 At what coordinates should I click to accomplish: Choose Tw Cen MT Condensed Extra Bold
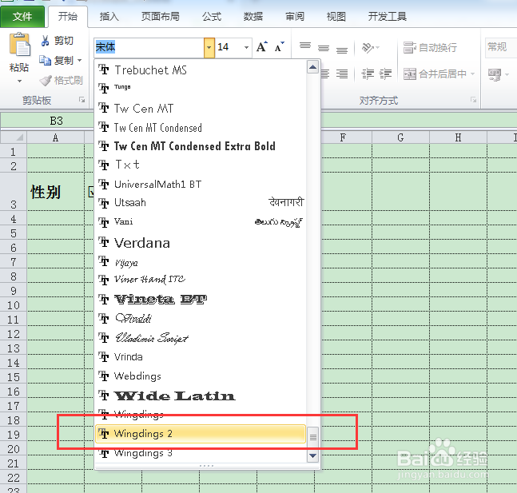point(201,146)
